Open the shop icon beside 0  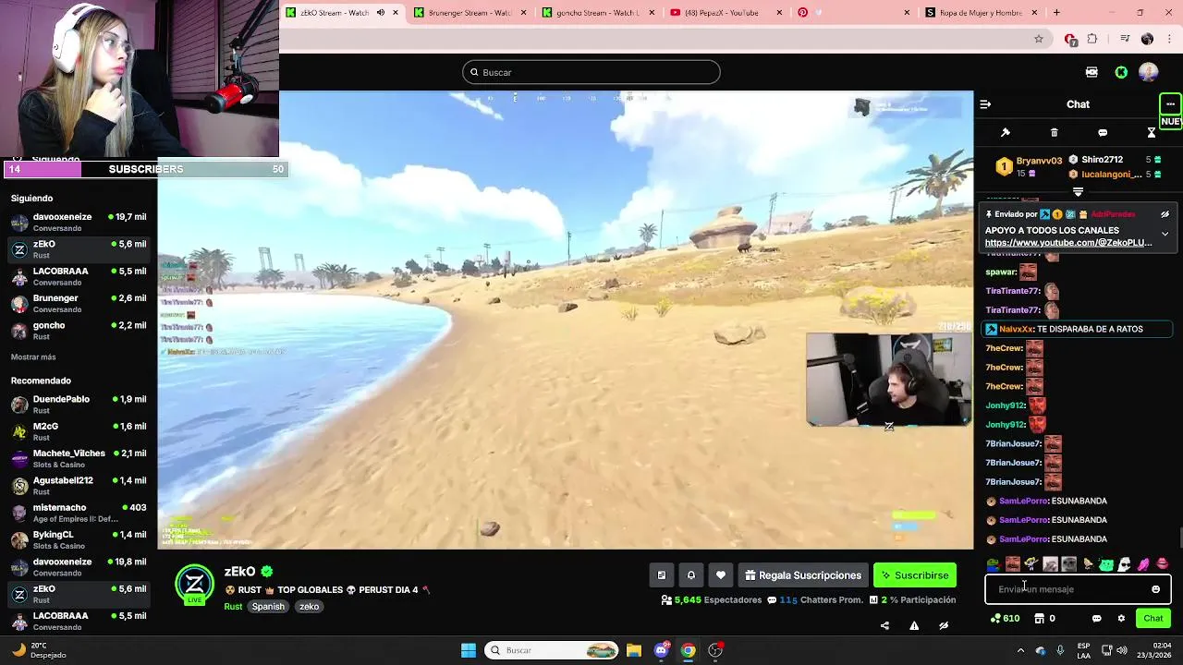(1039, 619)
